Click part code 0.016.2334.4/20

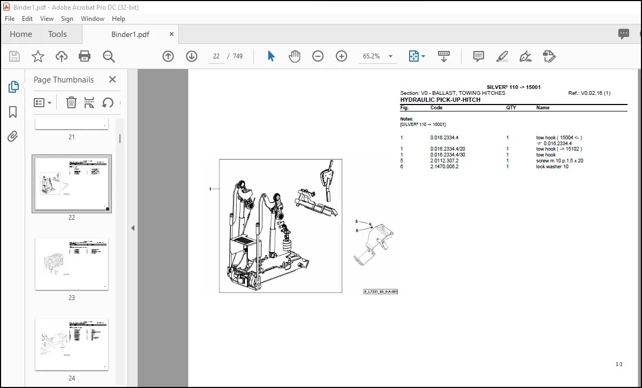448,149
